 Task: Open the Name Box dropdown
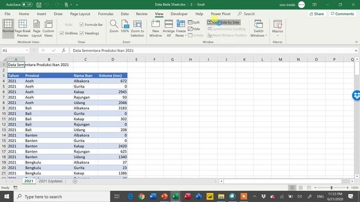pyautogui.click(x=27, y=50)
